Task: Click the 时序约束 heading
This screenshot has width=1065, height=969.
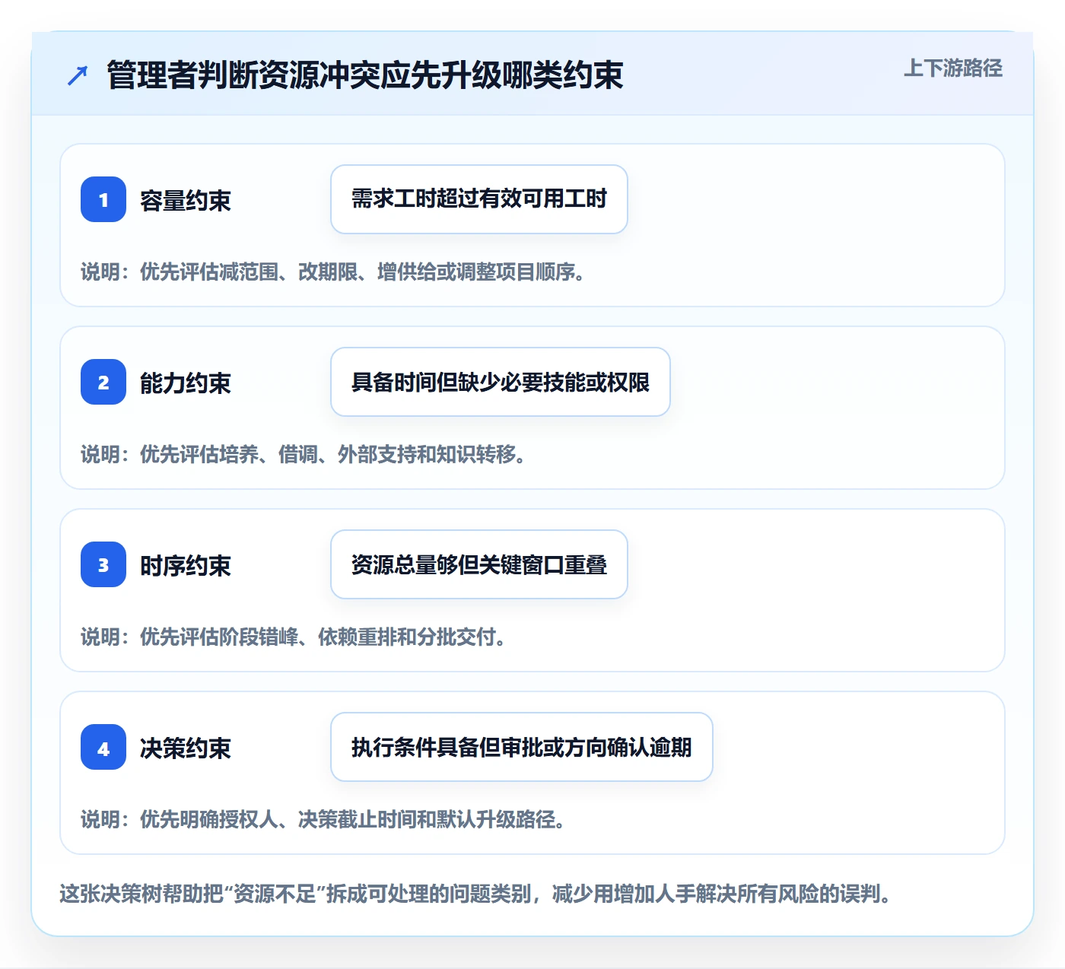Action: pos(186,566)
